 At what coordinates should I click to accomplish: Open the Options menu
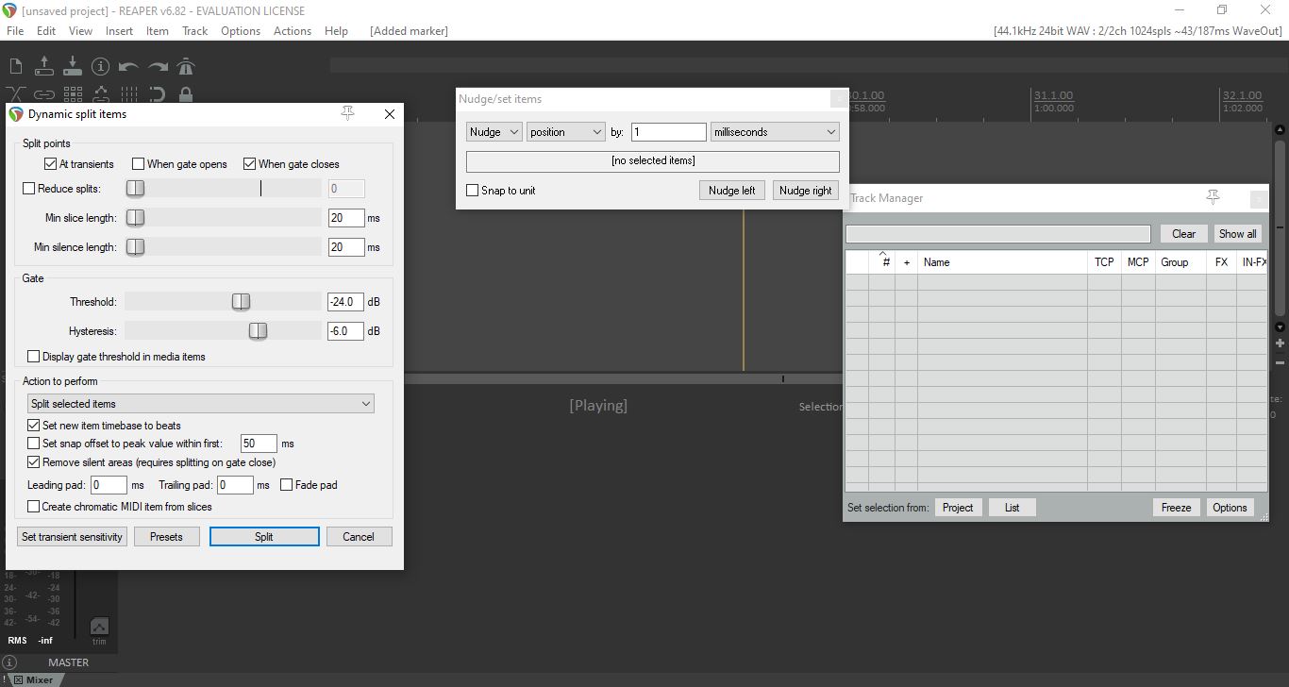pyautogui.click(x=241, y=30)
